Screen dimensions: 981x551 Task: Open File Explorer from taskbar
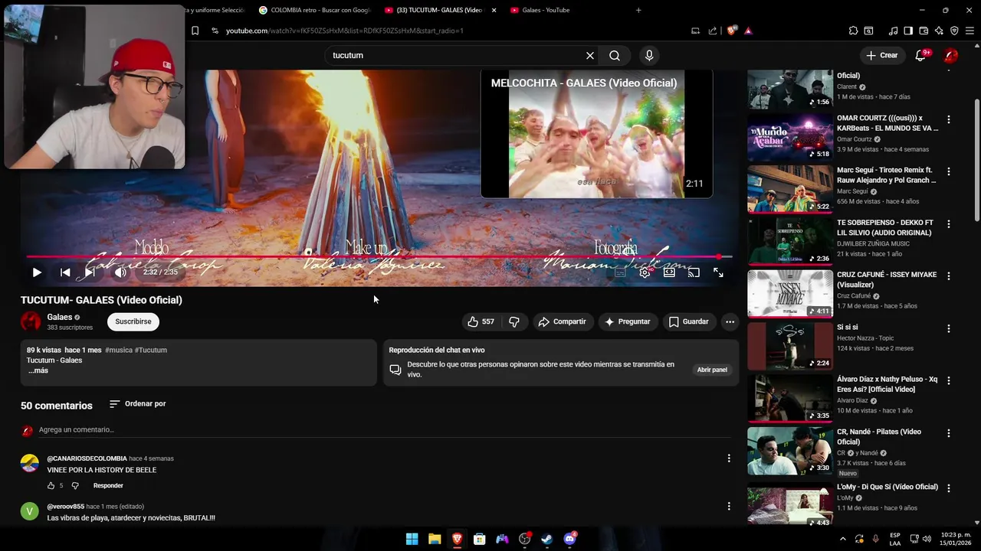[x=435, y=539]
